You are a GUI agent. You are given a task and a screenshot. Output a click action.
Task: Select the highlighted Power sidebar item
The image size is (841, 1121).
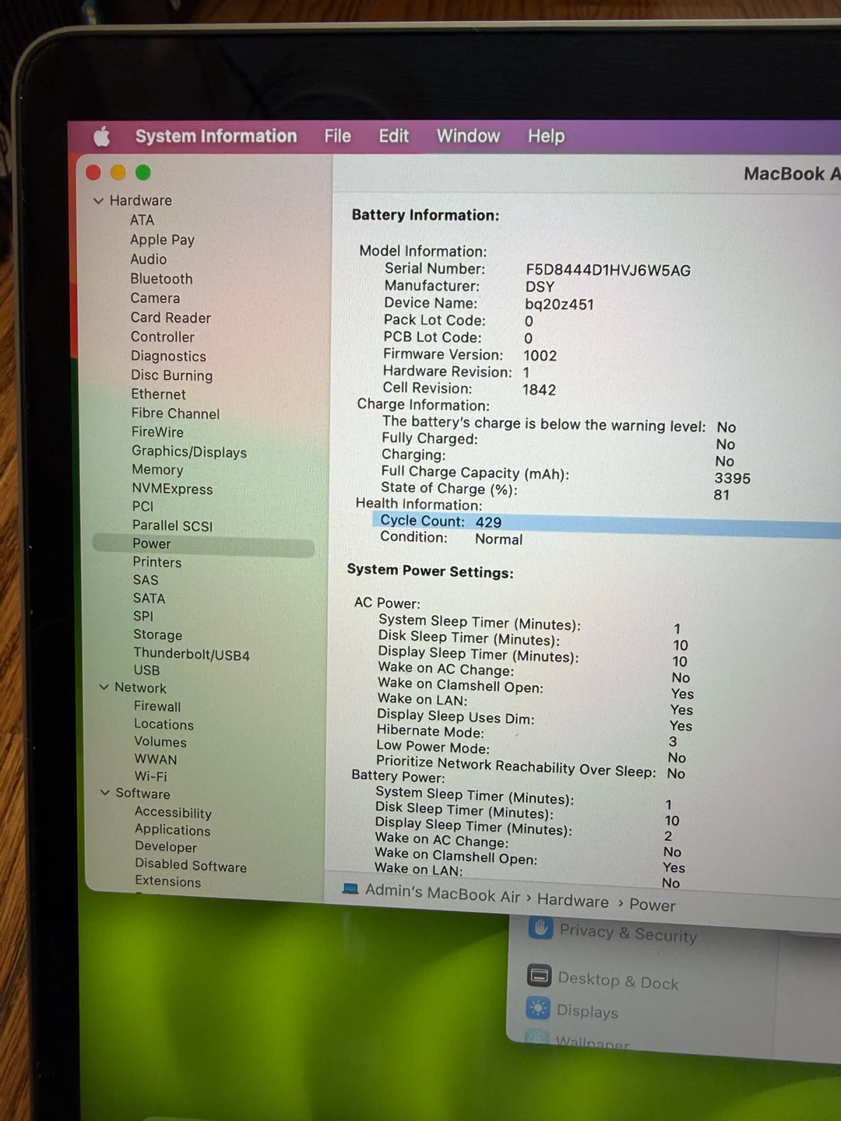pyautogui.click(x=203, y=544)
